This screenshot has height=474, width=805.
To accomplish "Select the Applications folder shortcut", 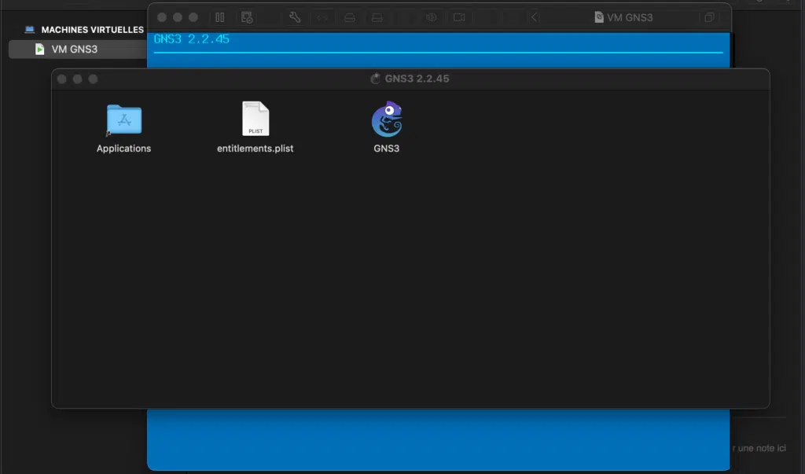I will click(123, 119).
